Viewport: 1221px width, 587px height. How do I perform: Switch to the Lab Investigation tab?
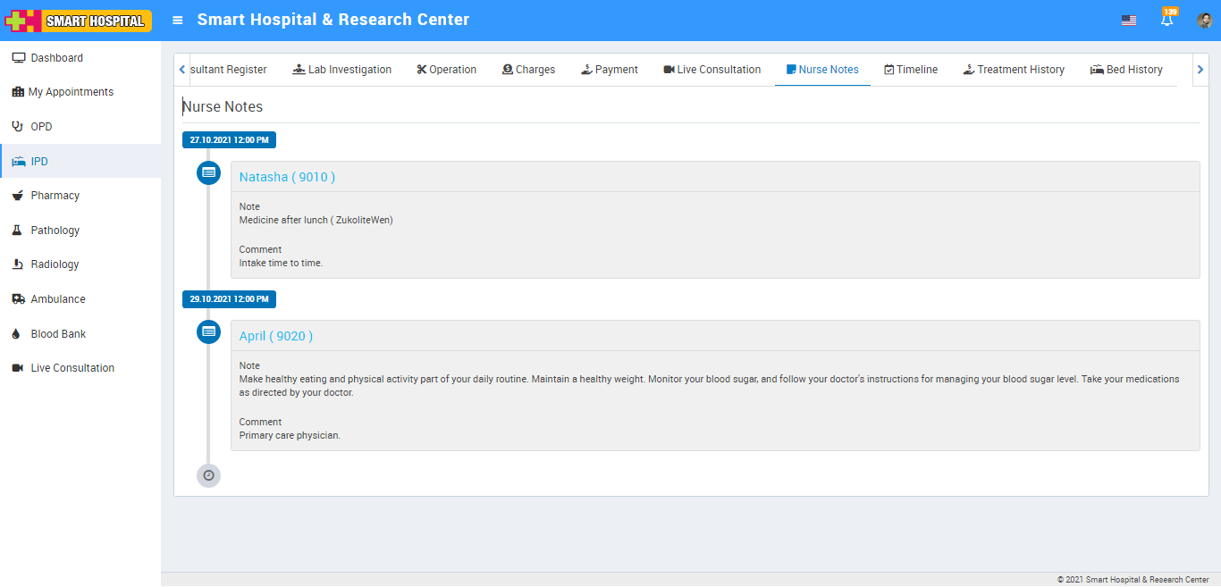pyautogui.click(x=341, y=70)
